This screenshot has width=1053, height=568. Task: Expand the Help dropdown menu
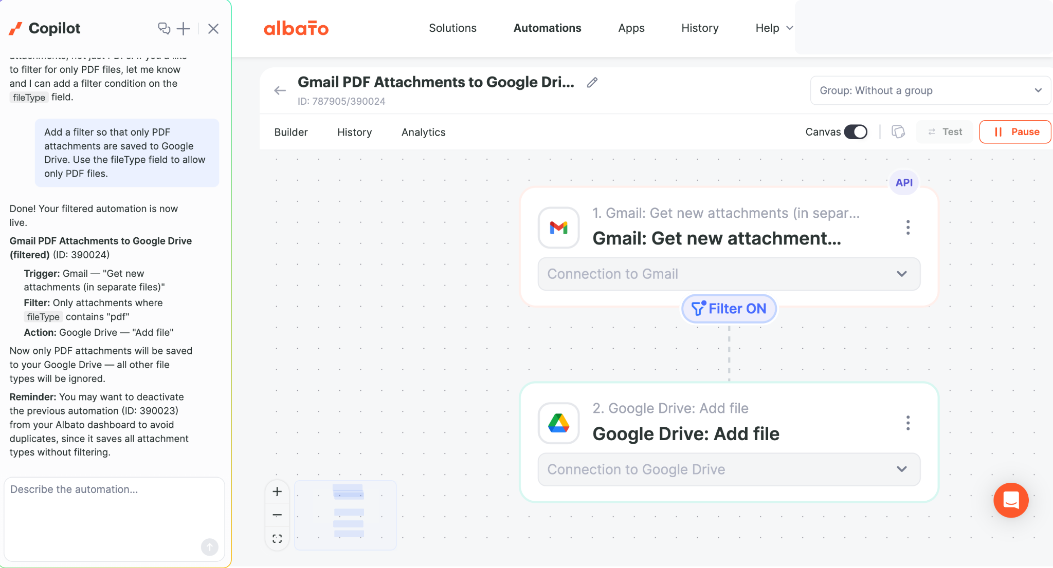774,28
